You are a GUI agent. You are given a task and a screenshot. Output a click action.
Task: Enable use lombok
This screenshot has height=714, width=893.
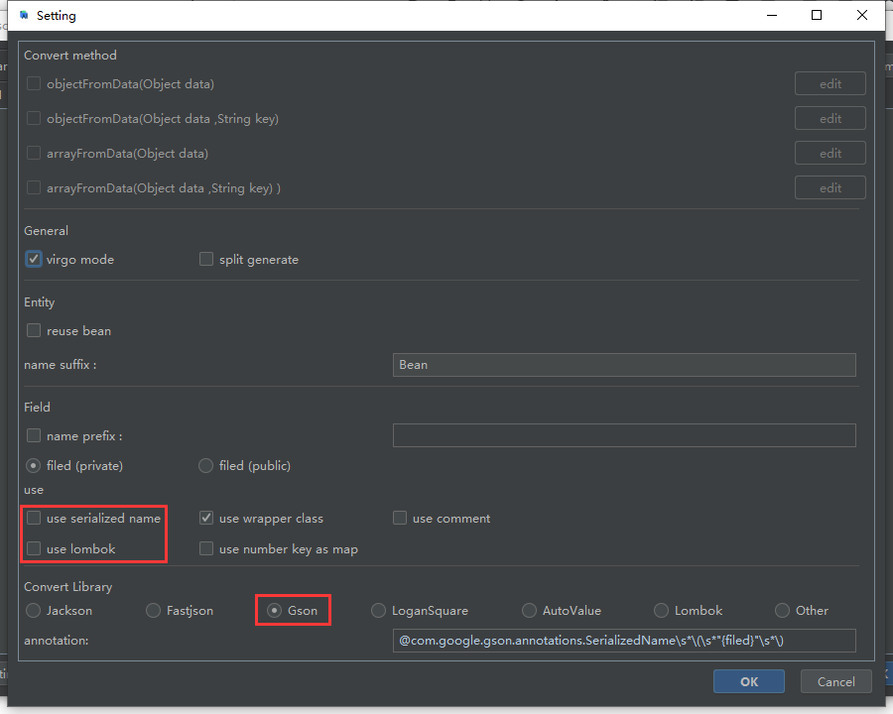33,548
